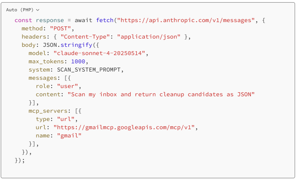Click the messages property key
The image size is (297, 179).
coord(42,78)
